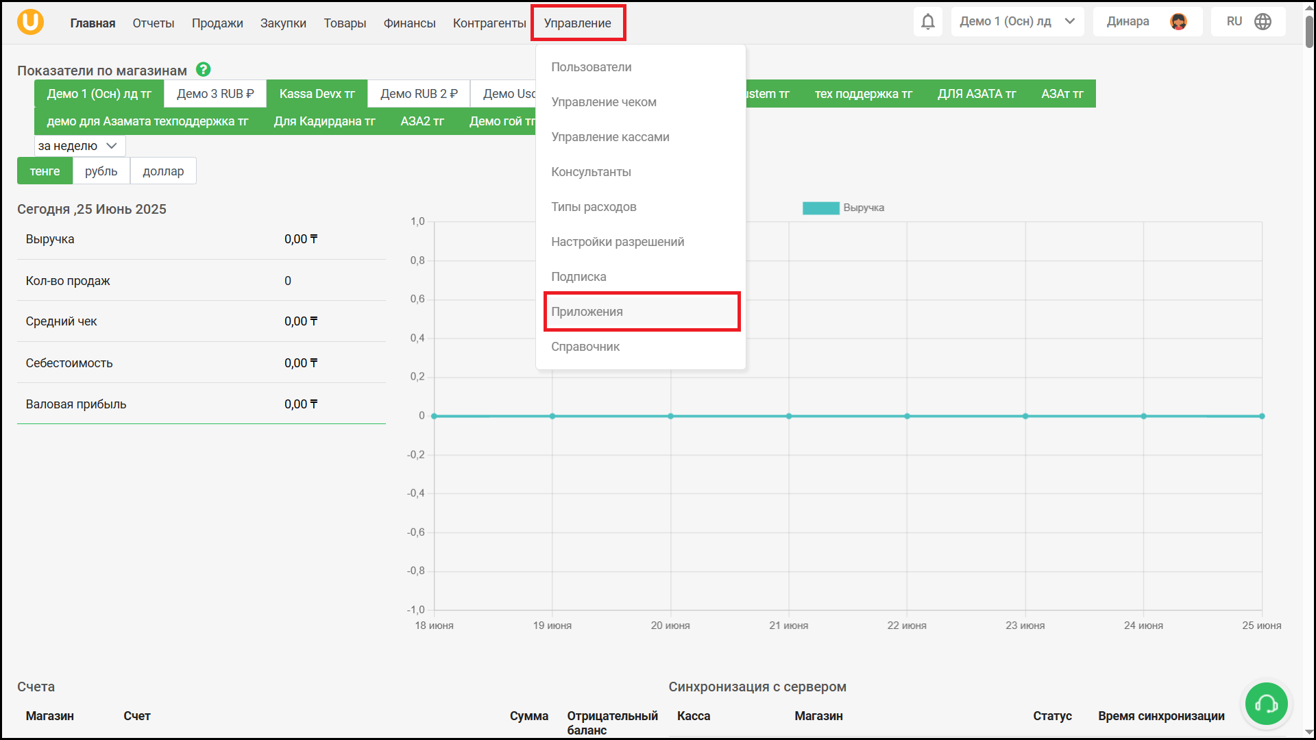
Task: Switch currency to доллар
Action: [x=163, y=171]
